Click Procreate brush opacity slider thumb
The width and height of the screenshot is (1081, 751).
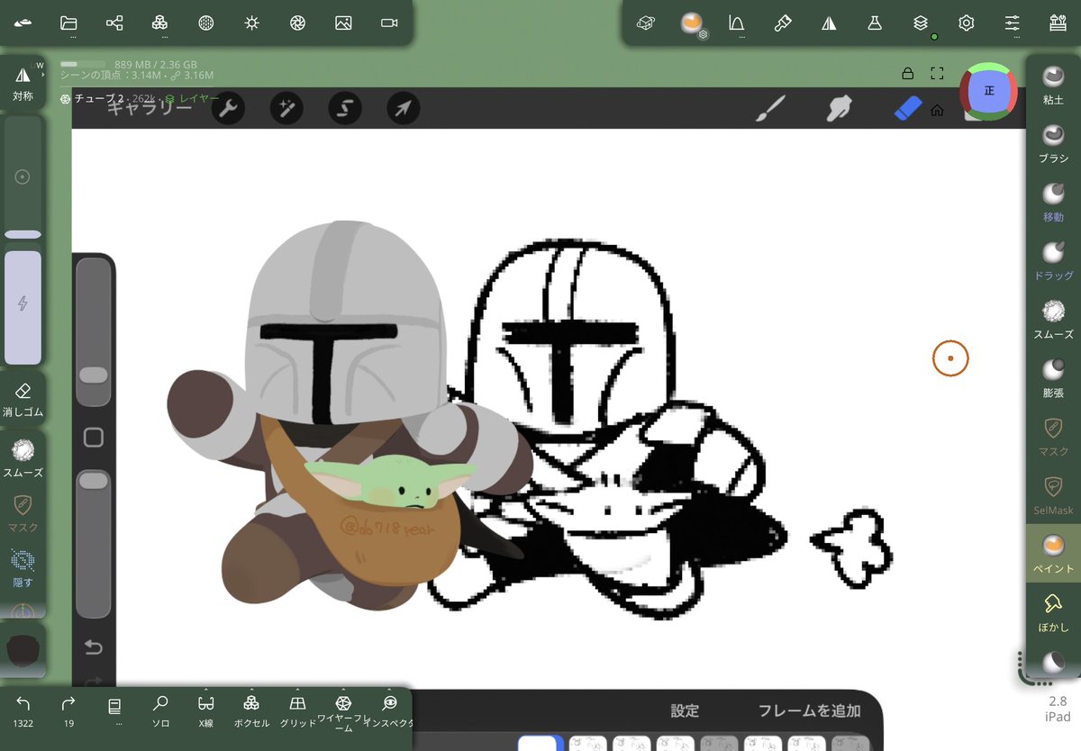click(x=94, y=482)
